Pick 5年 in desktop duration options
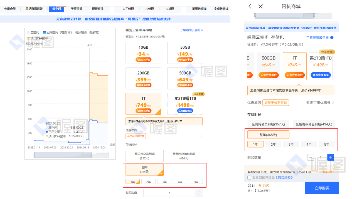Image resolution: width=352 pixels, height=199 pixels. pyautogui.click(x=196, y=182)
